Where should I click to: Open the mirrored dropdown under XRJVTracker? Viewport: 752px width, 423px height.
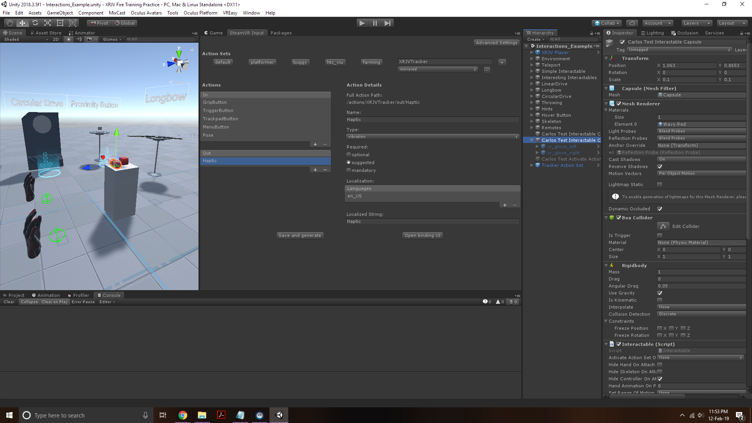pyautogui.click(x=437, y=69)
